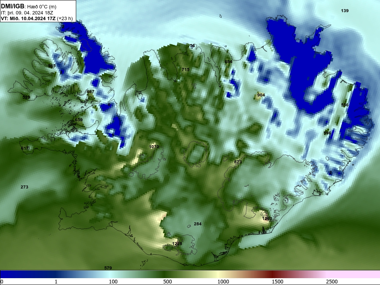The width and height of the screenshot is (380, 285).
Task: Click the map value 659
Action: click(79, 119)
